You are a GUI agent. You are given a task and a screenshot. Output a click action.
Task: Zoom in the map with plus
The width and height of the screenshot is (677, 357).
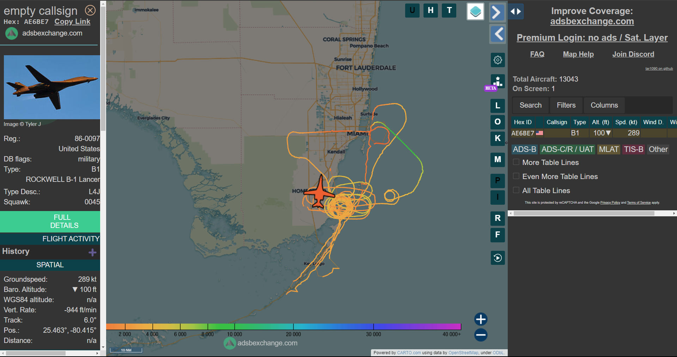[x=481, y=319]
